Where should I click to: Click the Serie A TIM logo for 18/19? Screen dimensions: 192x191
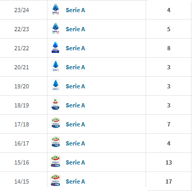point(55,104)
